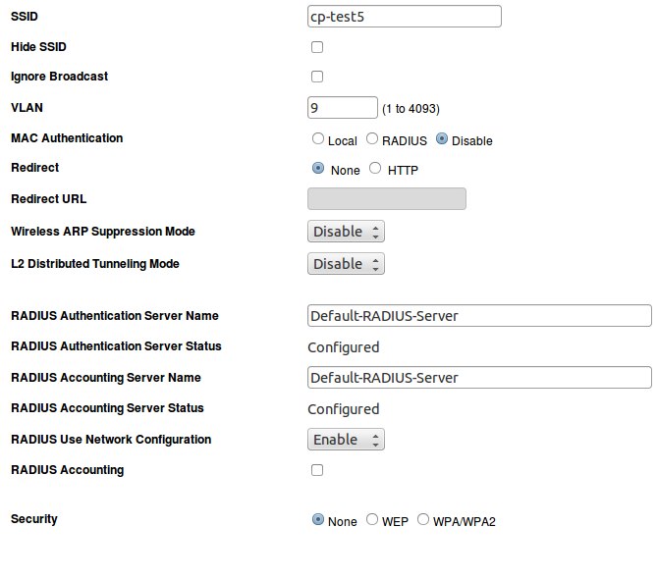Select WEP security option

coord(372,520)
